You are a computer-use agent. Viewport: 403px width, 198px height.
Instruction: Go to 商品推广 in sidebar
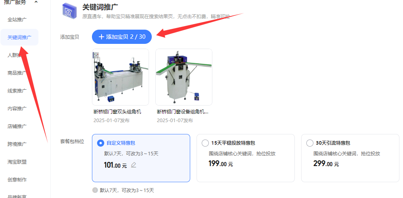coord(17,73)
